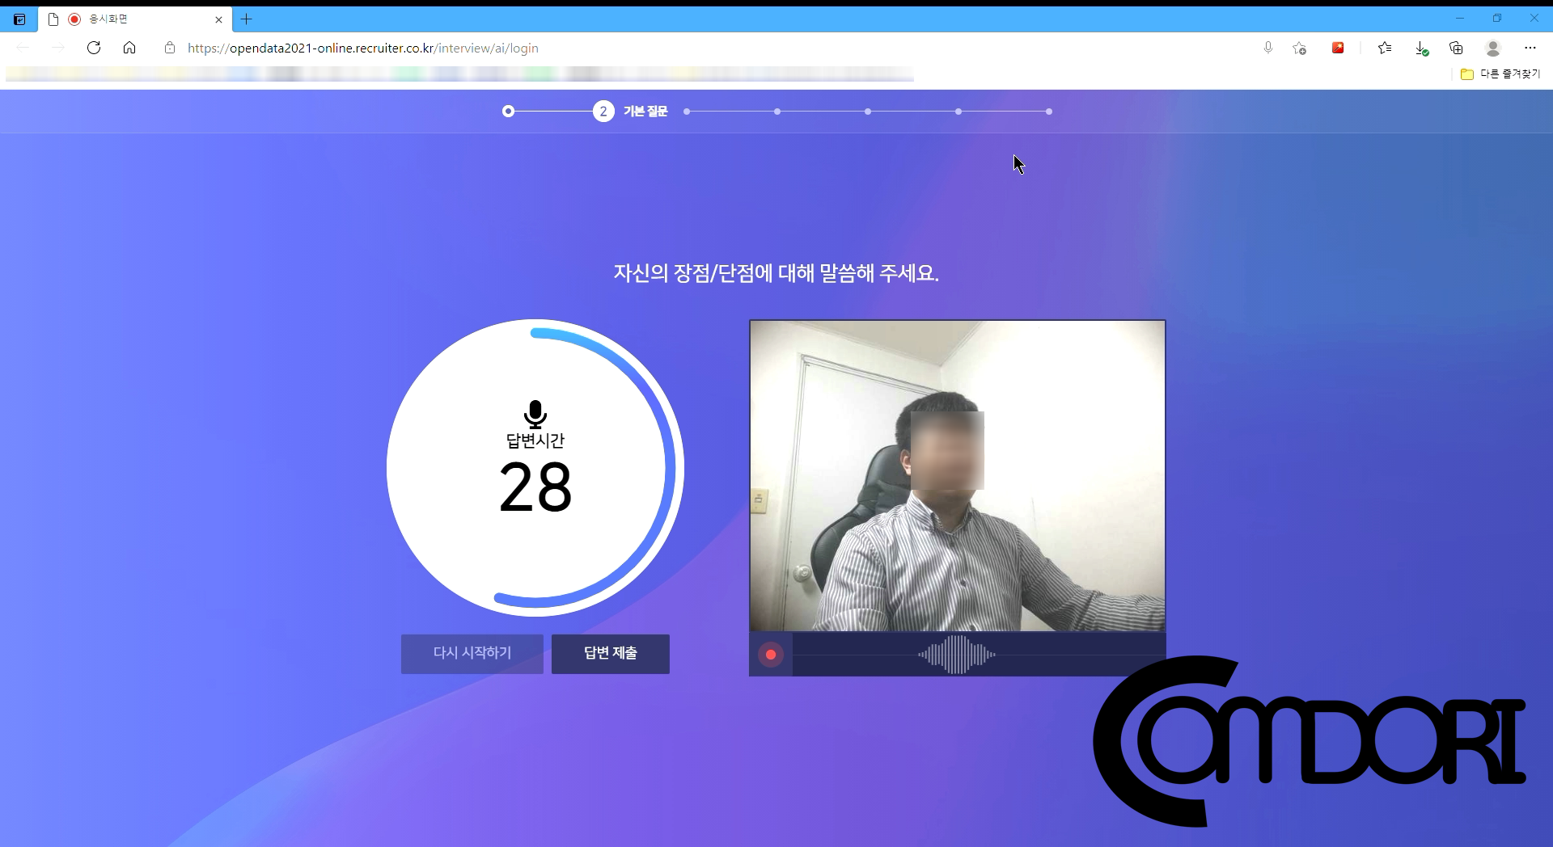Select the 응시화면 browser tab

135,19
